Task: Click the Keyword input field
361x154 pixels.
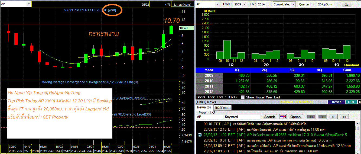Action: pyautogui.click(x=242, y=117)
